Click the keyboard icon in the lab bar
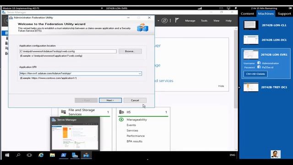This screenshot has height=165, width=293. [221, 8]
